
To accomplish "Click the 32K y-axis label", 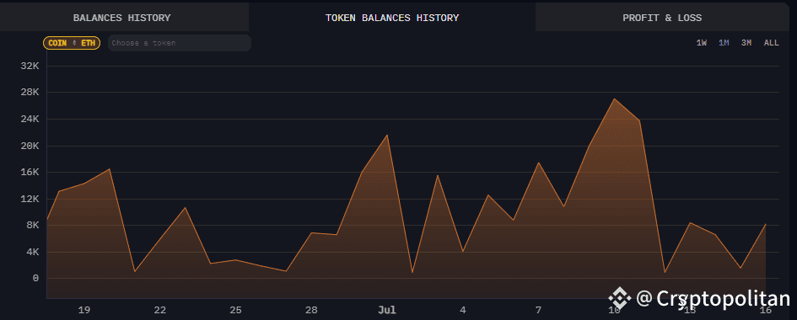I will pyautogui.click(x=30, y=66).
